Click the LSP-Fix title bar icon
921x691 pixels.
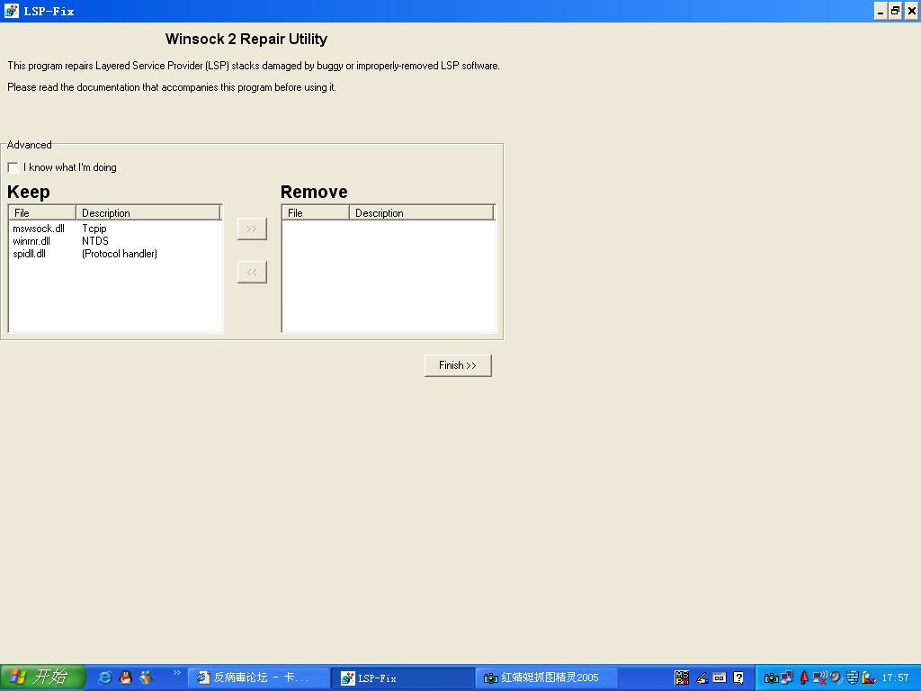(11, 11)
